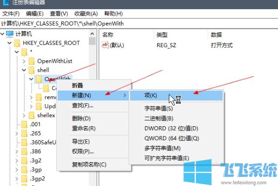Viewport: 278px width, 186px height.
Task: Select 字符串值(S) from the submenu
Action: [x=159, y=108]
